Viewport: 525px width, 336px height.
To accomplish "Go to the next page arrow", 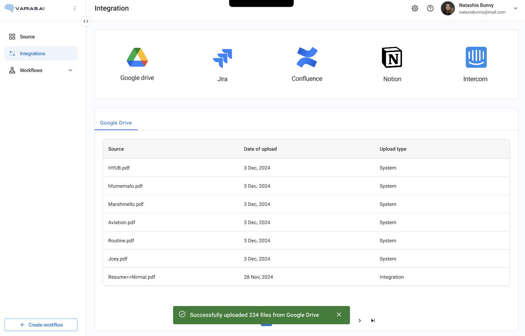I will (360, 321).
